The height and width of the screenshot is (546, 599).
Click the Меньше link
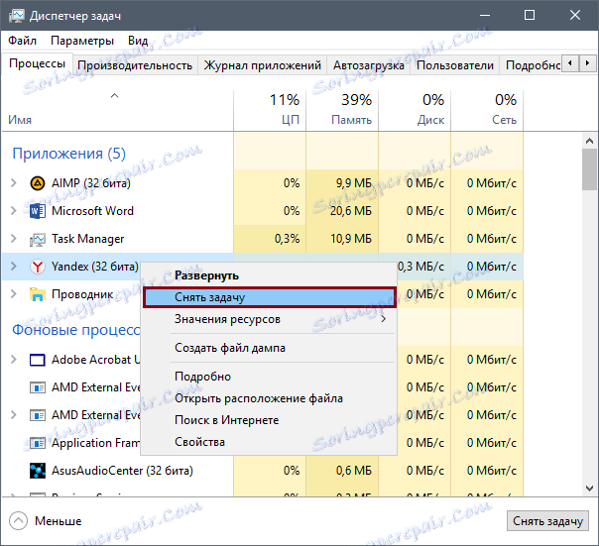coord(59,521)
